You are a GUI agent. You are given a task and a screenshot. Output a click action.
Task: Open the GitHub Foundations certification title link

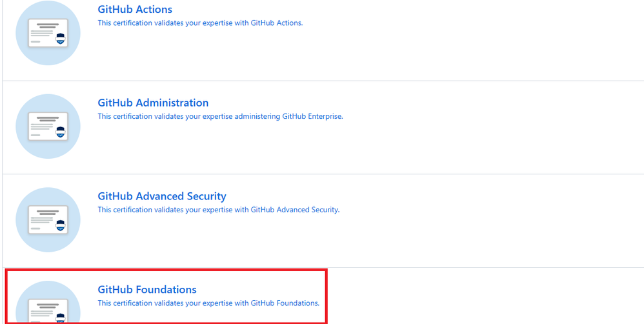click(147, 289)
